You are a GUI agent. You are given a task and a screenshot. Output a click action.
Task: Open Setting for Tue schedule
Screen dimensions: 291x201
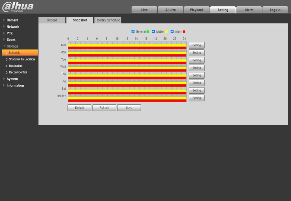click(x=196, y=60)
